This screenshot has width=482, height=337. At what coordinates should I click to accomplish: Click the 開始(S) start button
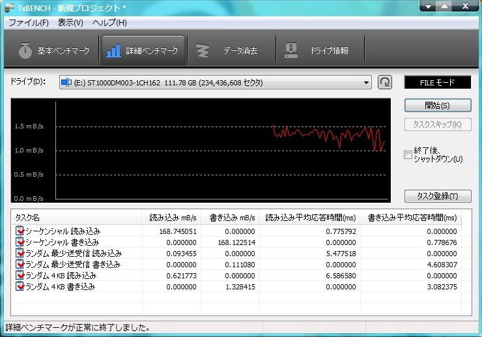click(438, 106)
